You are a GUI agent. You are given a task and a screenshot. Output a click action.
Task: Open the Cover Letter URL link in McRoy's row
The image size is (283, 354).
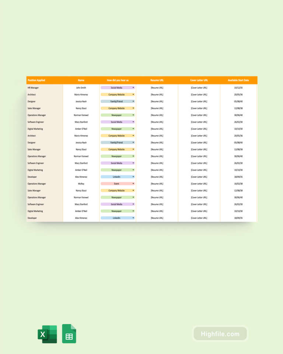click(x=199, y=184)
